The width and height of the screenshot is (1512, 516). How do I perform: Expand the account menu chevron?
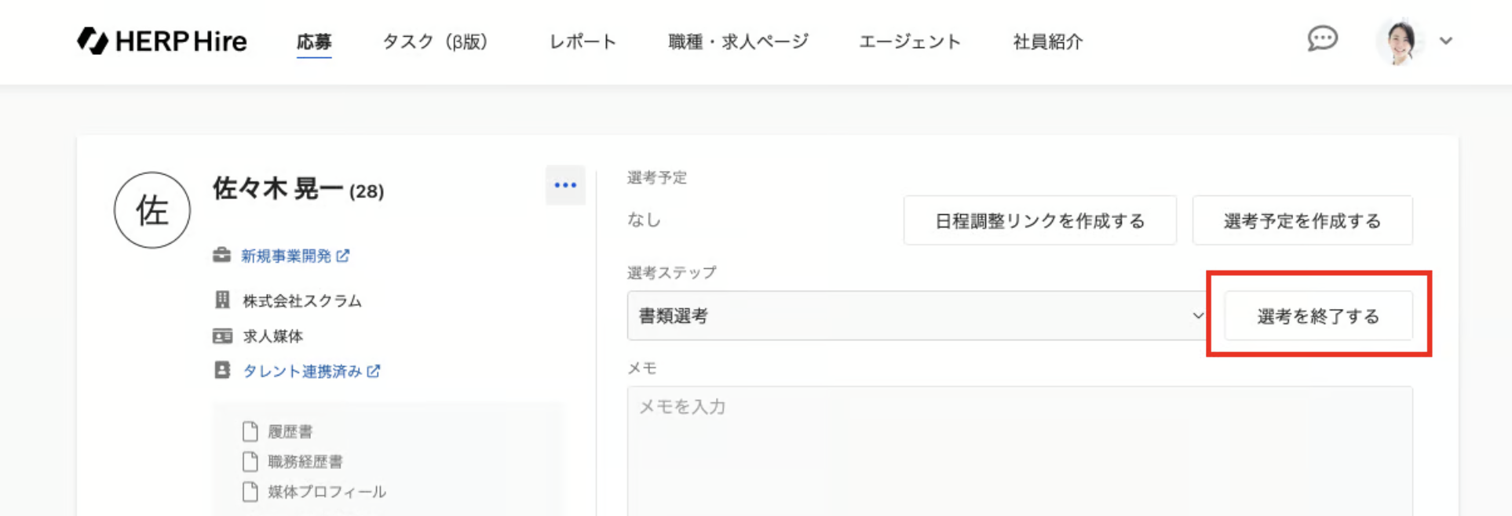1446,41
